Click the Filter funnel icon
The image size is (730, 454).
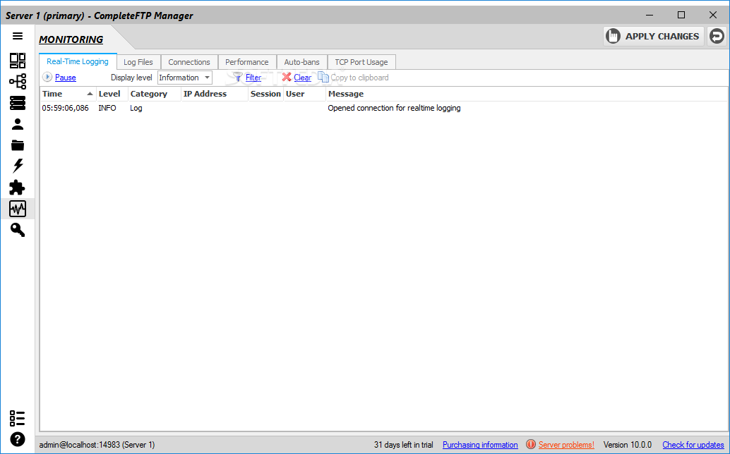tap(238, 77)
